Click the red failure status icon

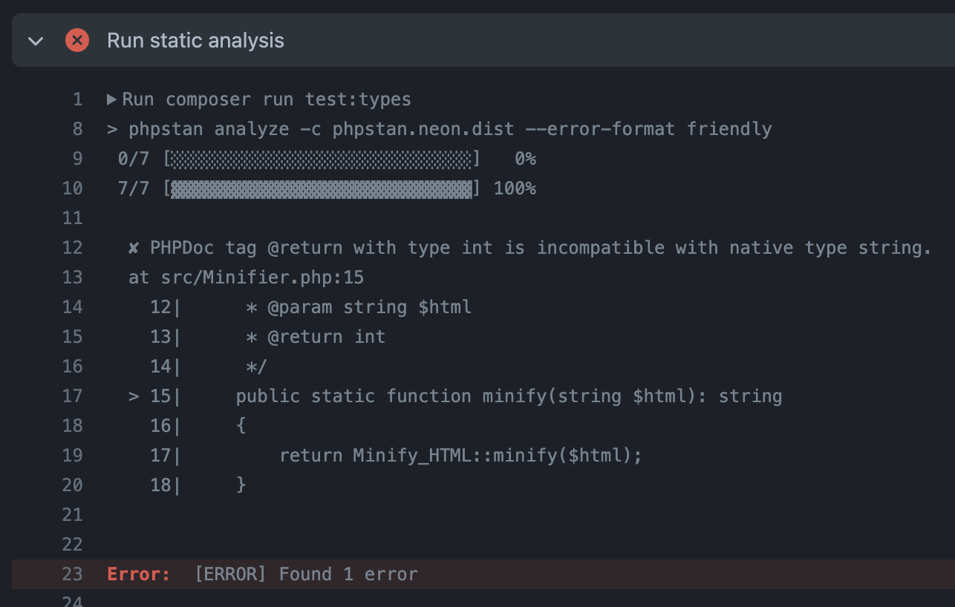tap(77, 41)
